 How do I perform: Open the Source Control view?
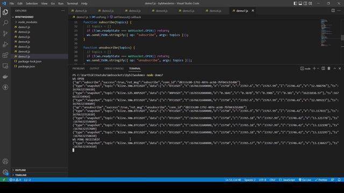click(5, 33)
